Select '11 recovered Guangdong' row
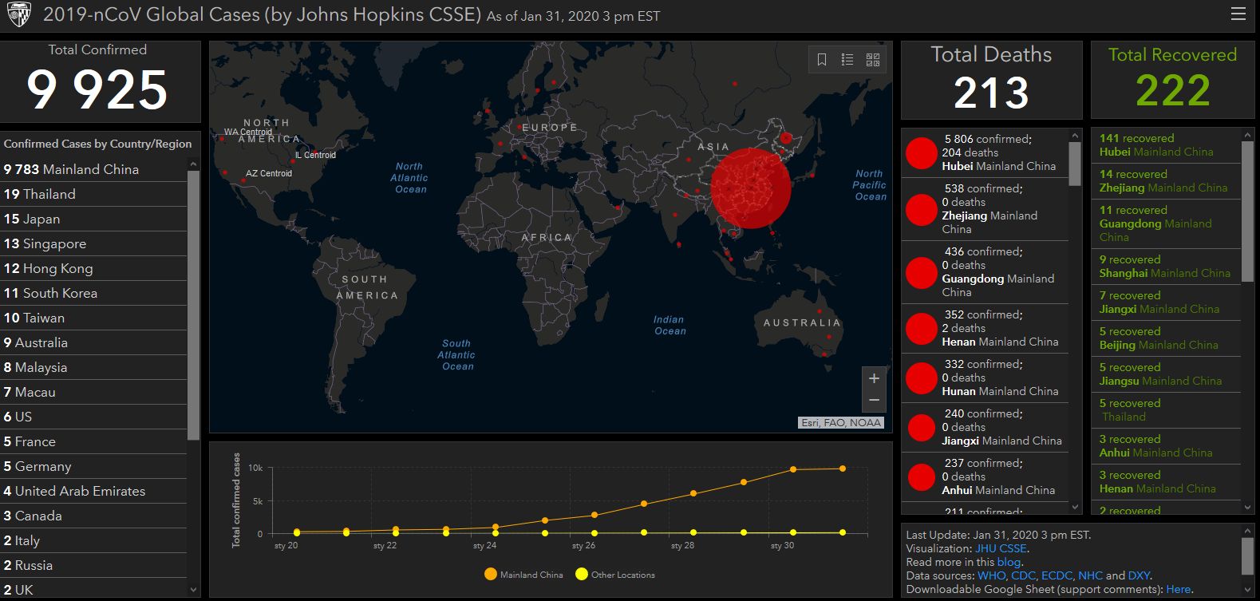This screenshot has height=601, width=1260. tap(1166, 223)
